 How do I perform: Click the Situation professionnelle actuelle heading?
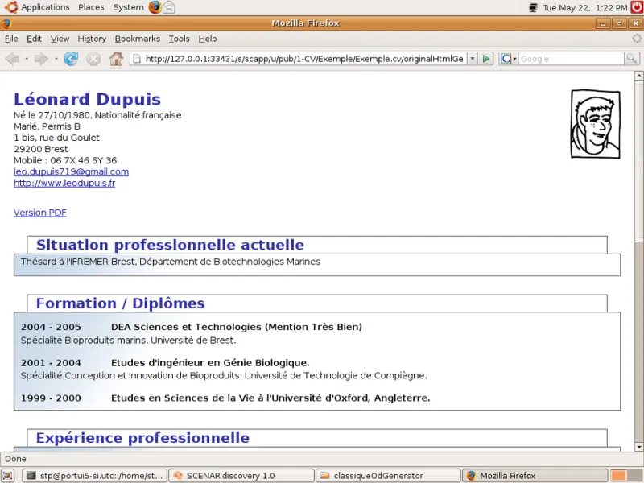coord(170,245)
